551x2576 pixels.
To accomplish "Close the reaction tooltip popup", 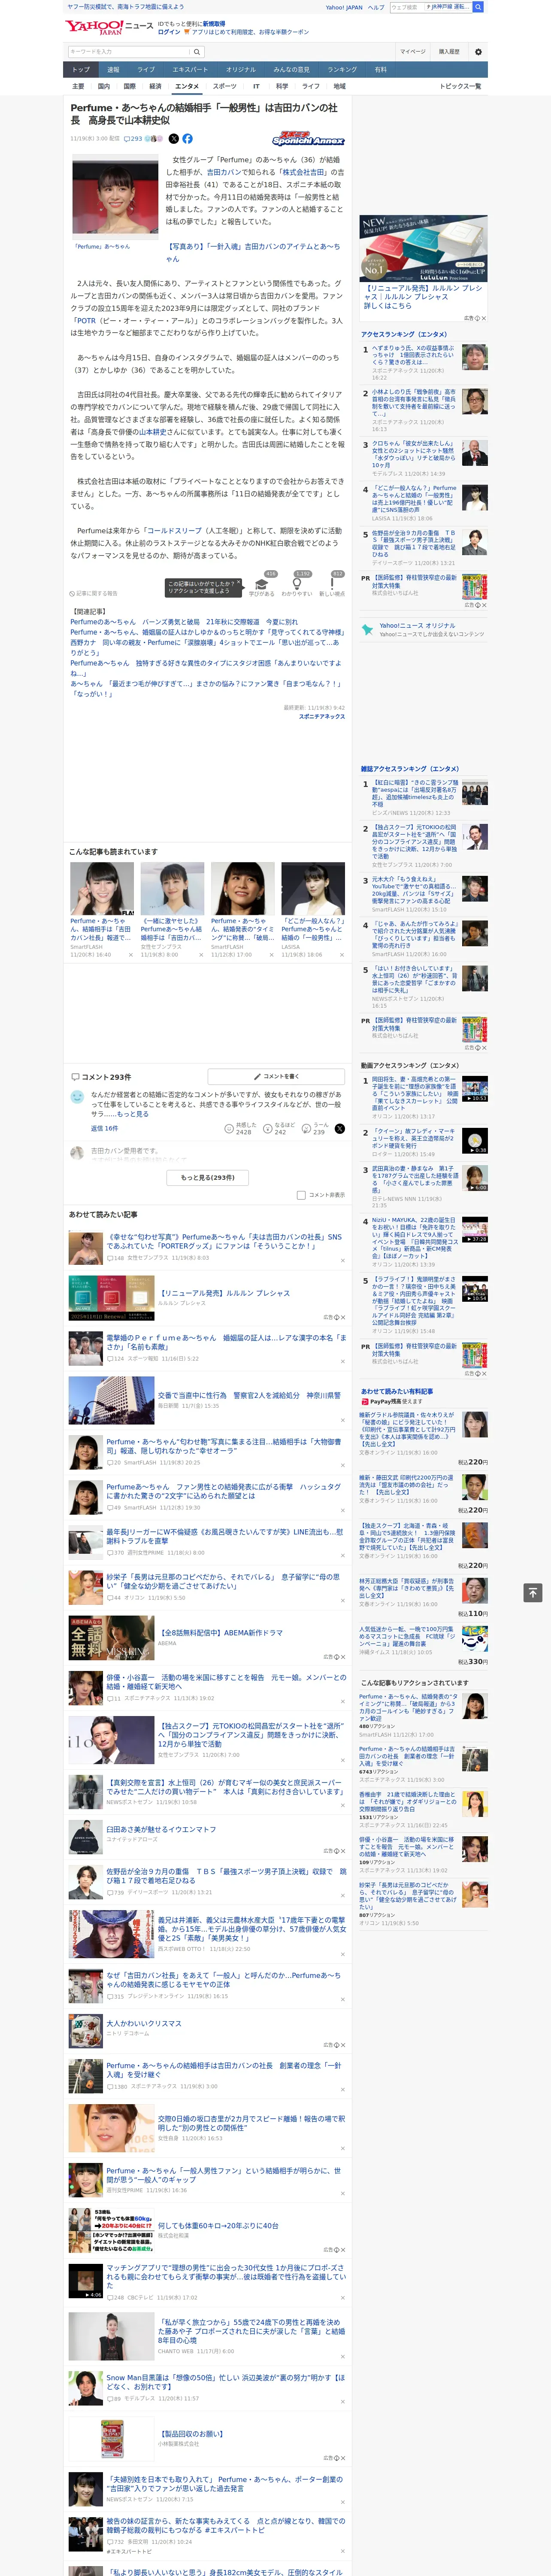I will click(238, 583).
